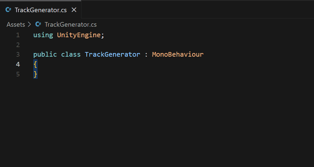314x167 pixels.
Task: Click the C# file icon in the tab
Action: (x=9, y=10)
